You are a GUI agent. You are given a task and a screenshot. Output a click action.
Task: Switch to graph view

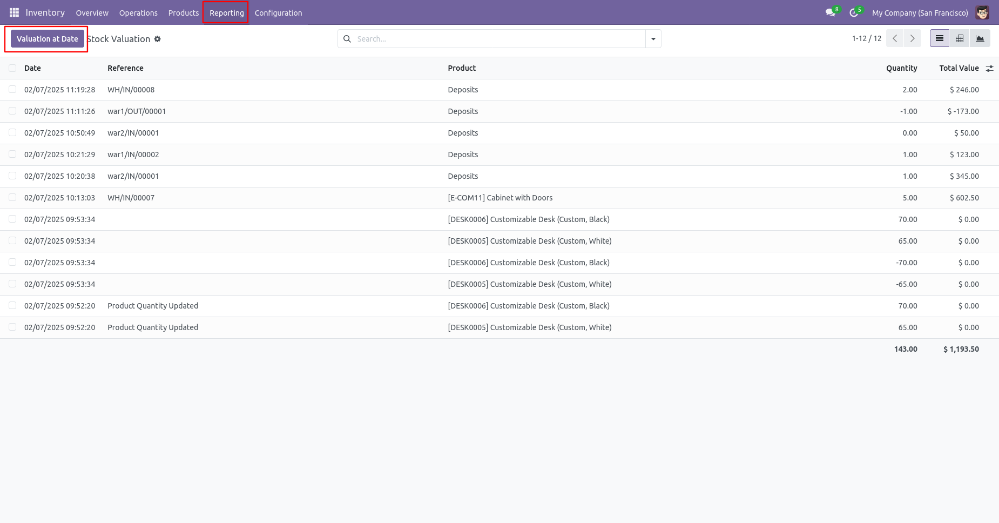point(980,38)
